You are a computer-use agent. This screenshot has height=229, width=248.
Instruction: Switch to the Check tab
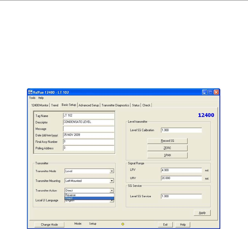[x=146, y=105]
